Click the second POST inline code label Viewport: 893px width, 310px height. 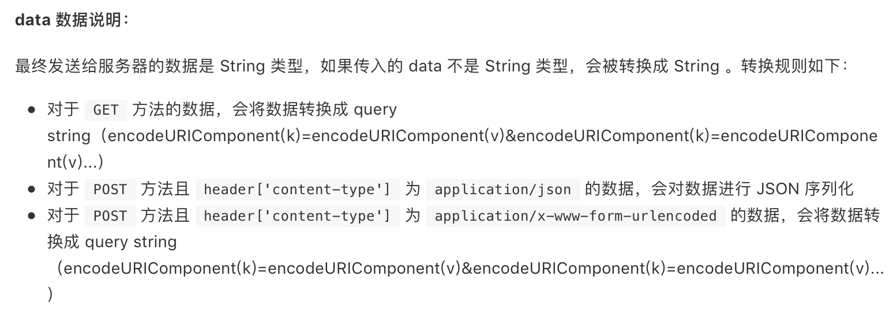(x=110, y=216)
